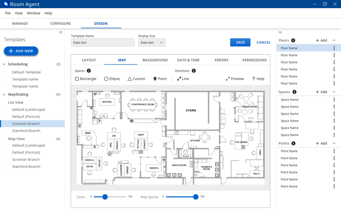The width and height of the screenshot is (341, 212).
Task: Collapse the Floors section chevron
Action: [334, 40]
